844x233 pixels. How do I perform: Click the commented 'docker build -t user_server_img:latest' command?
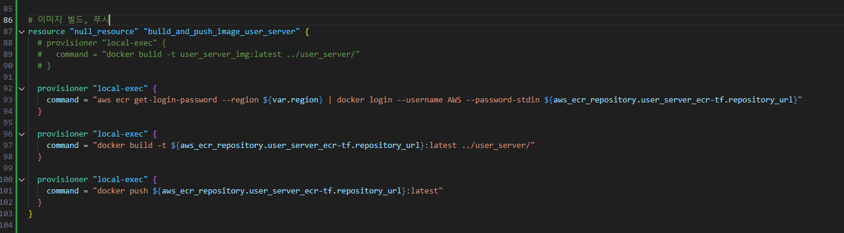click(195, 54)
